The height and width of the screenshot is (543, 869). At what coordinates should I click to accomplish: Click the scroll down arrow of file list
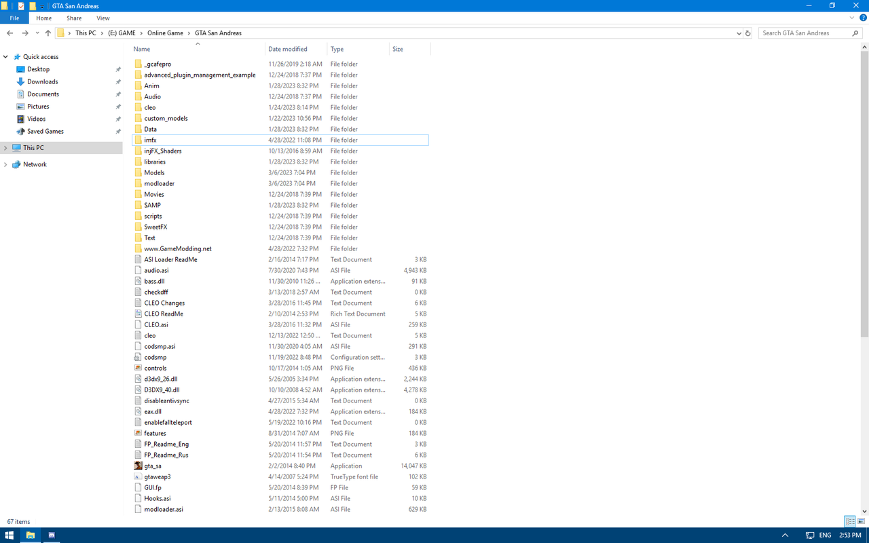click(864, 511)
